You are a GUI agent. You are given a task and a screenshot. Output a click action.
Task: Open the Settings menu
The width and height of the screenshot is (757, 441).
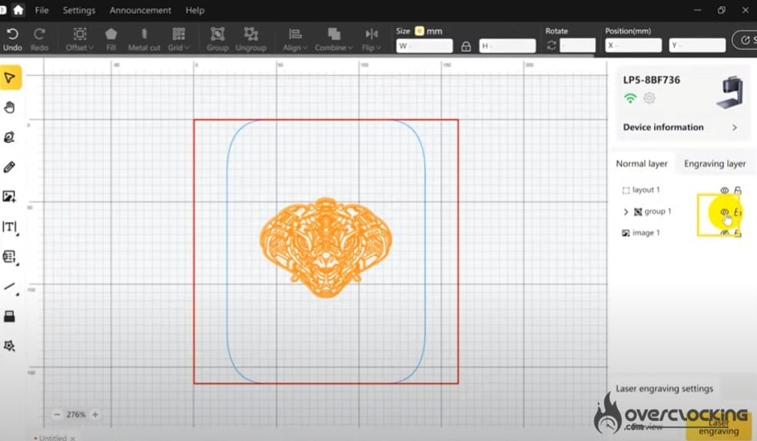79,10
